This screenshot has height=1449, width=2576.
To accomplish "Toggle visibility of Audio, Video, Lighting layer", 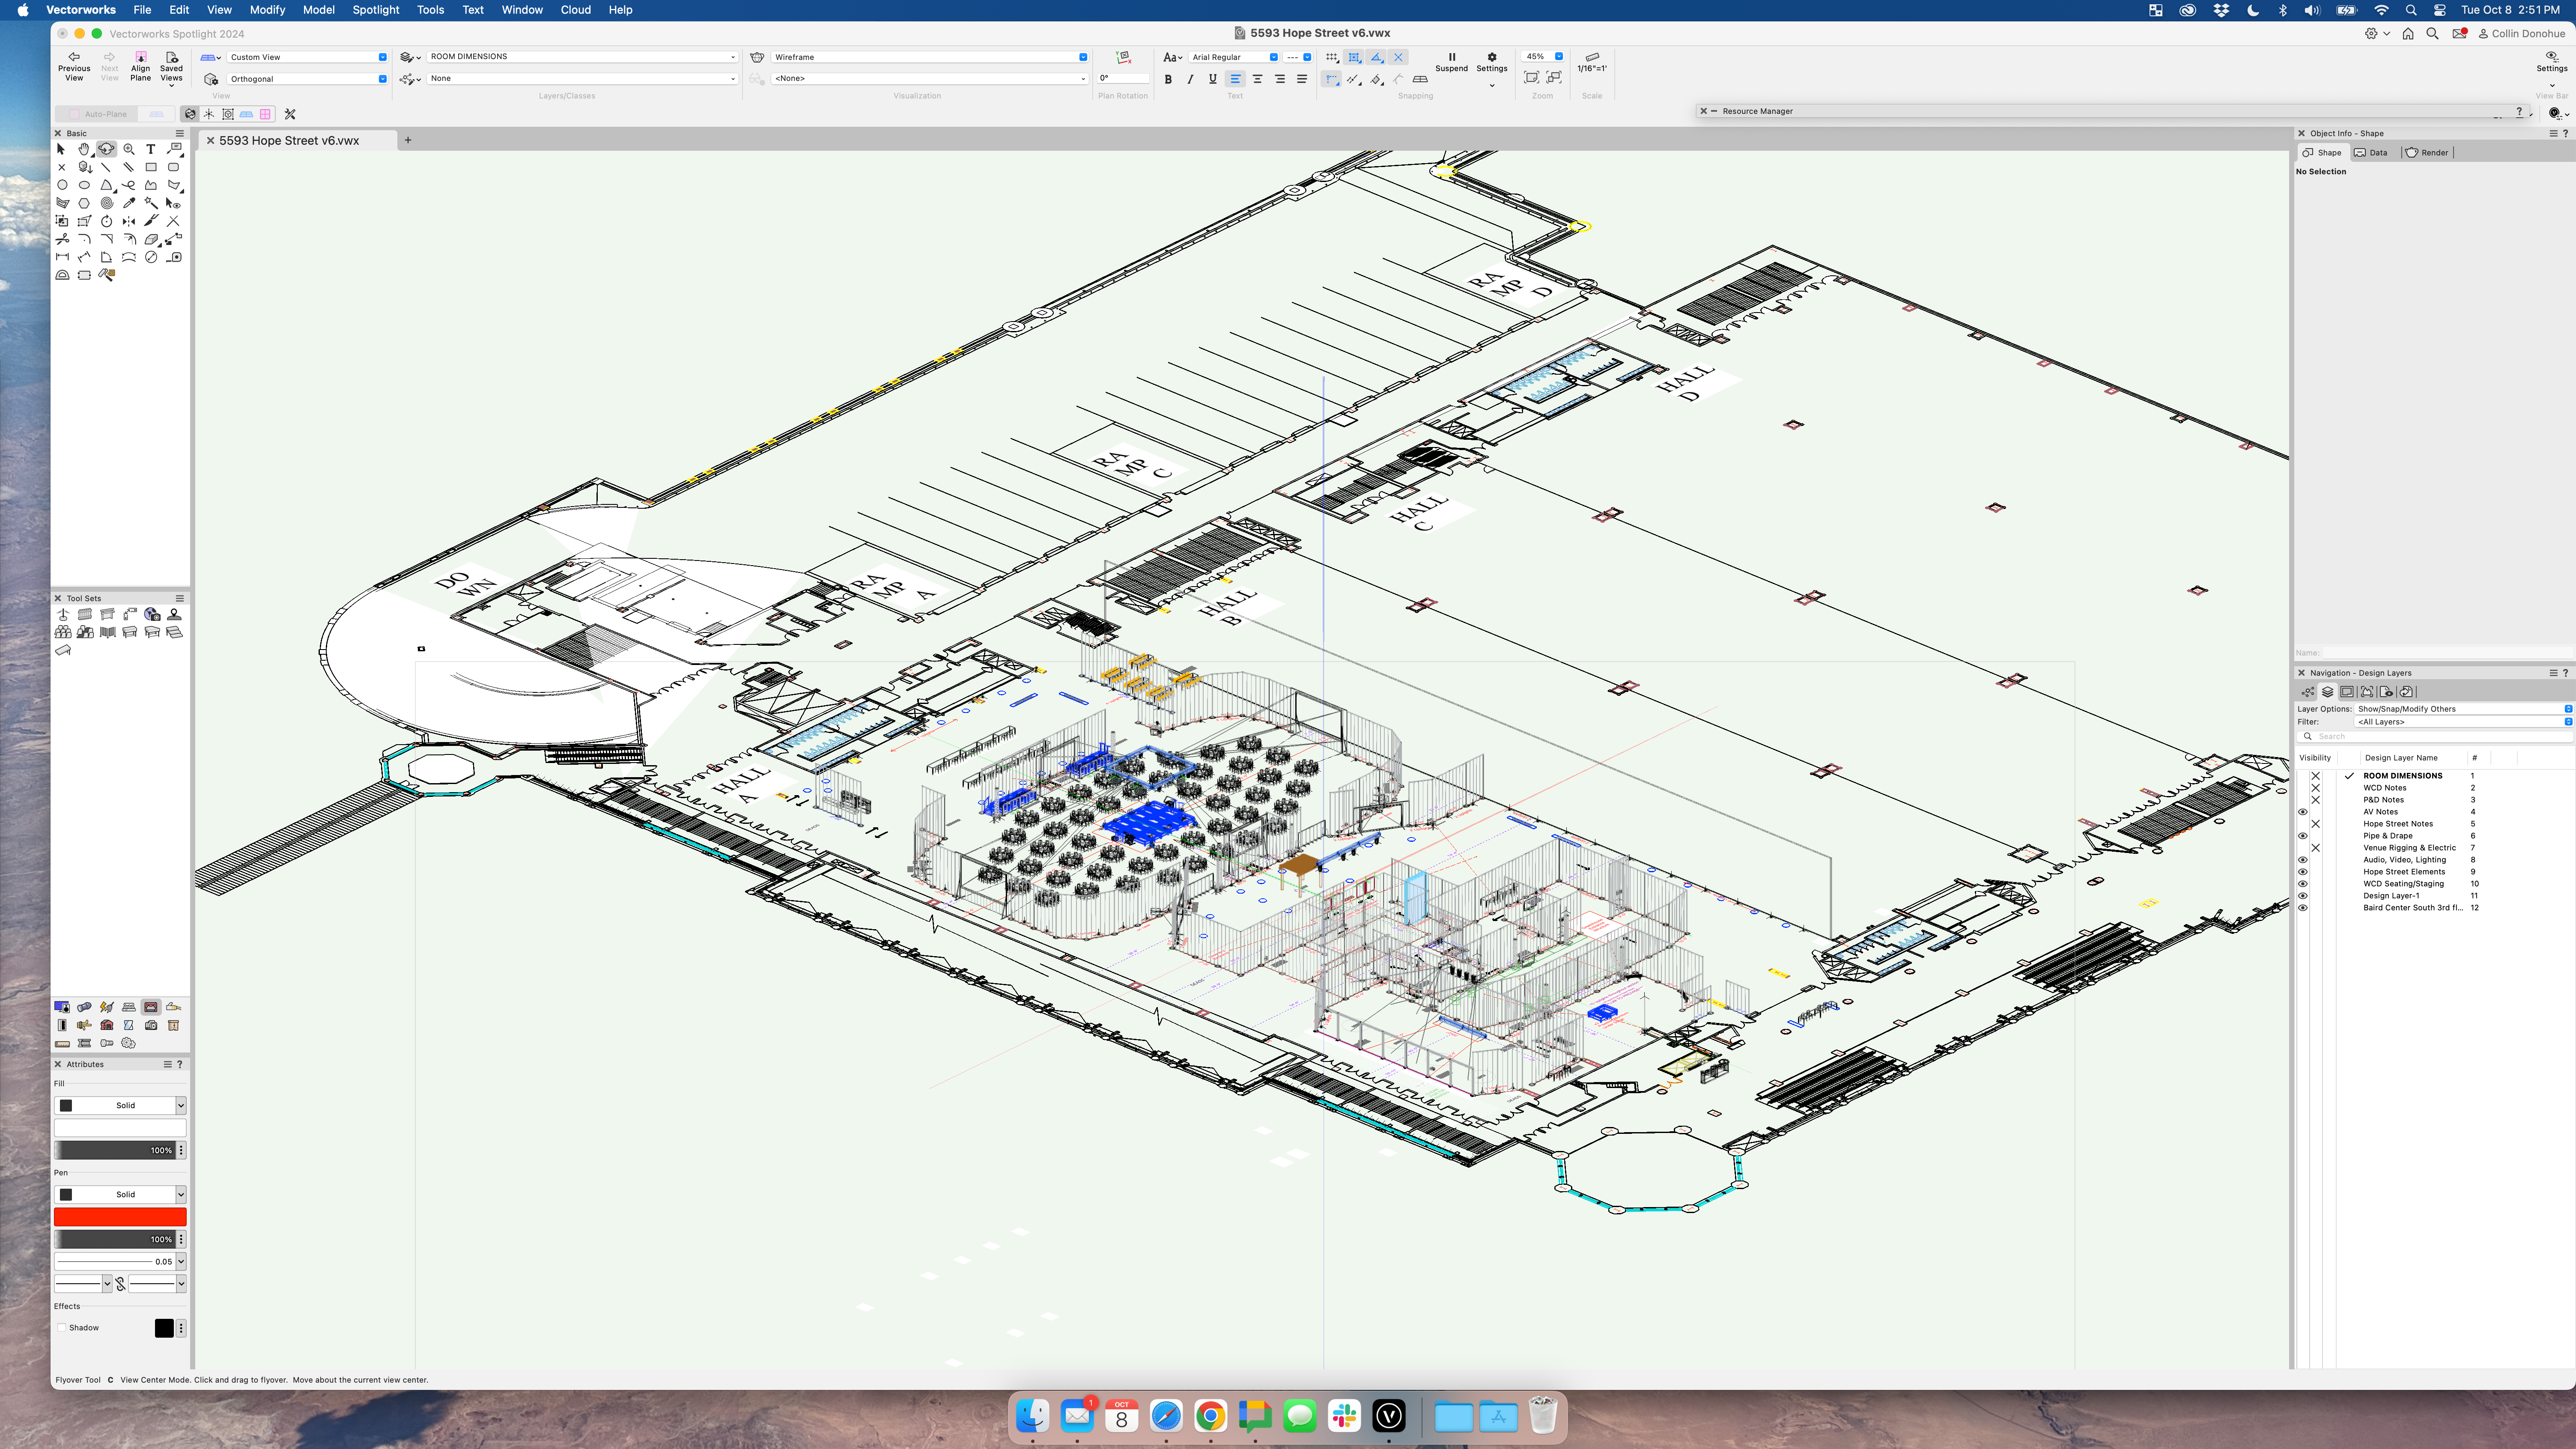I will coord(2302,860).
